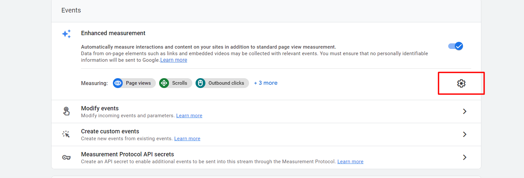
Task: Open Learn more link under Enhanced measurement
Action: tap(174, 60)
